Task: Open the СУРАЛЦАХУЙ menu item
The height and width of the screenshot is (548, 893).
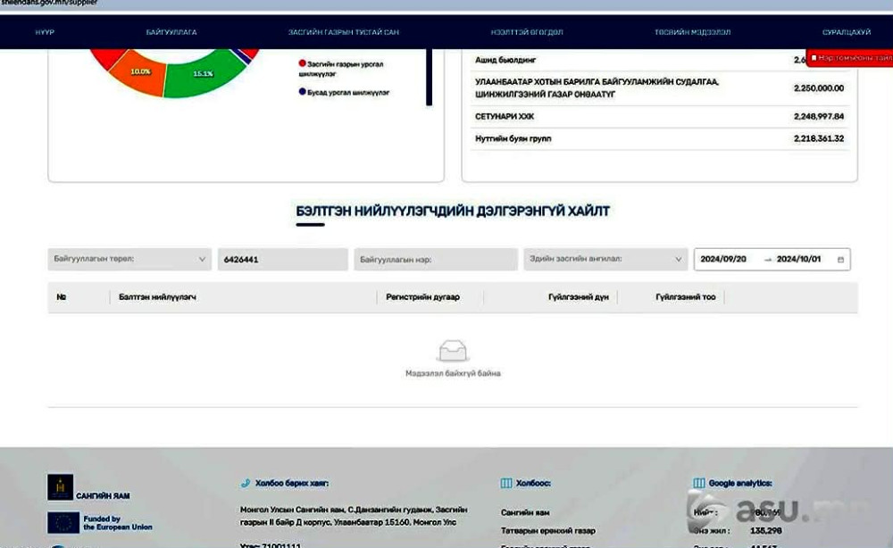Action: (847, 32)
